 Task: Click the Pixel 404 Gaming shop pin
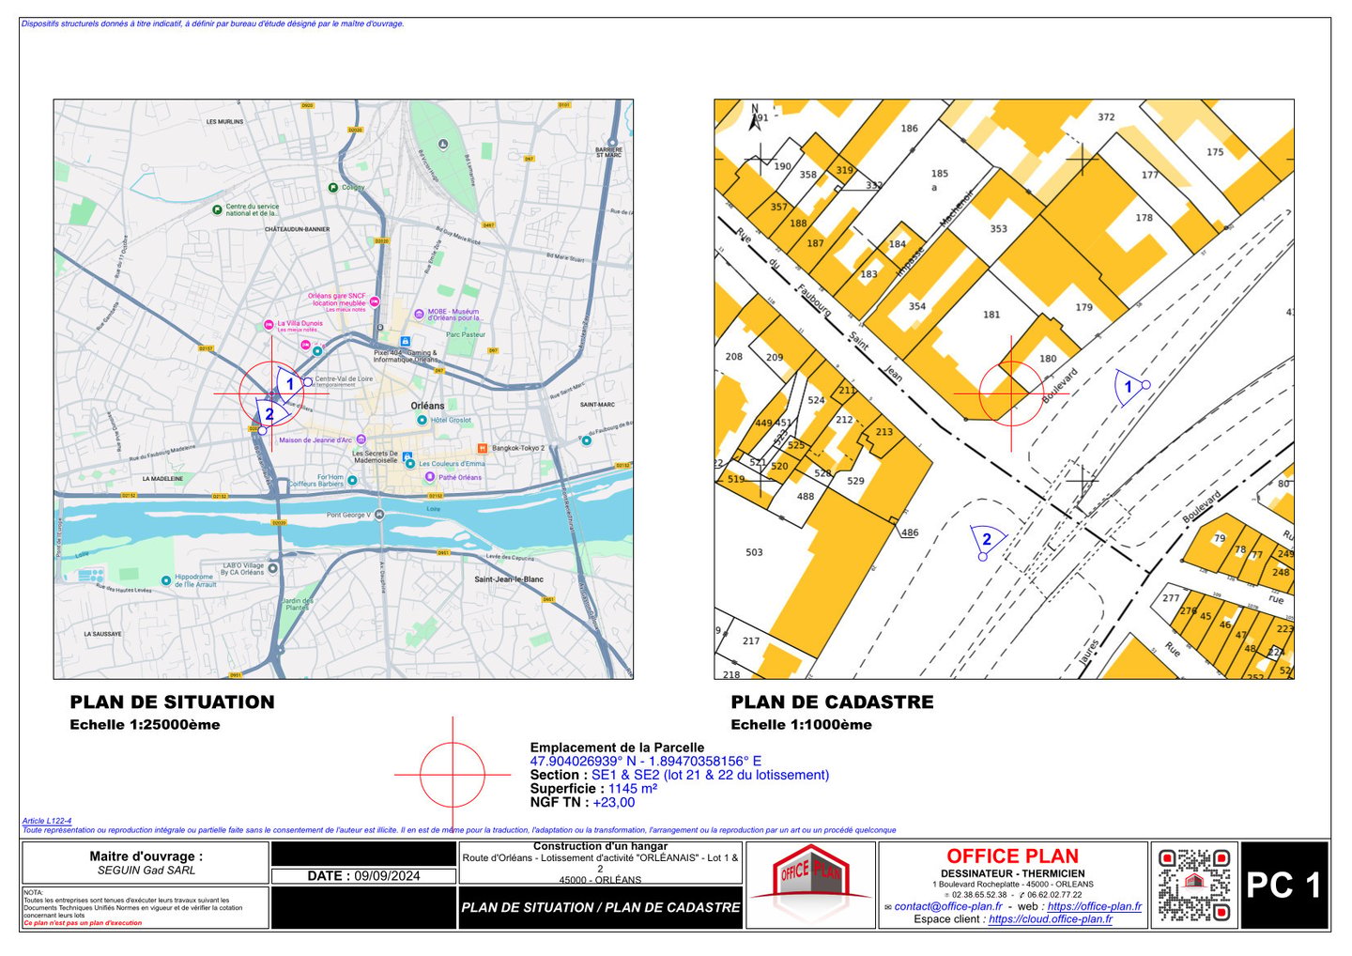[406, 342]
